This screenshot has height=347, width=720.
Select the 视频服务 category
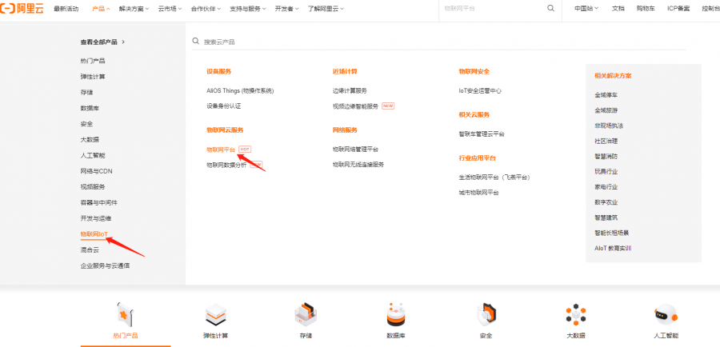pos(93,187)
